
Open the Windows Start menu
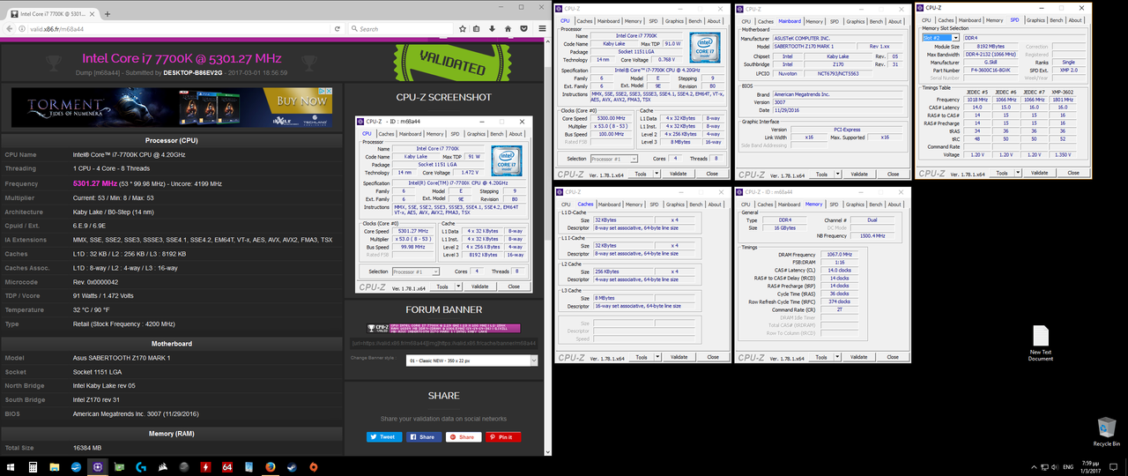coord(10,466)
